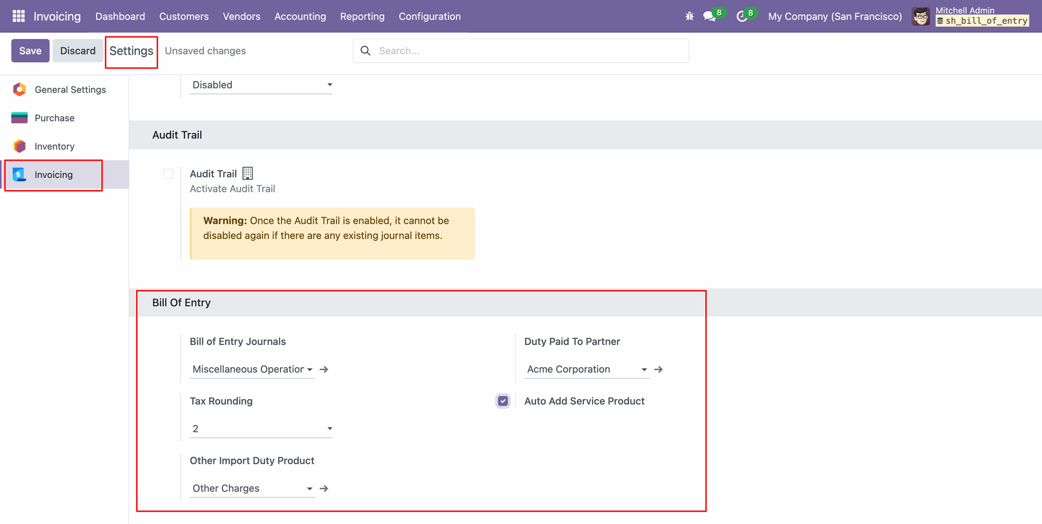The width and height of the screenshot is (1042, 524).
Task: Uncheck Auto Add Service Product
Action: (503, 401)
